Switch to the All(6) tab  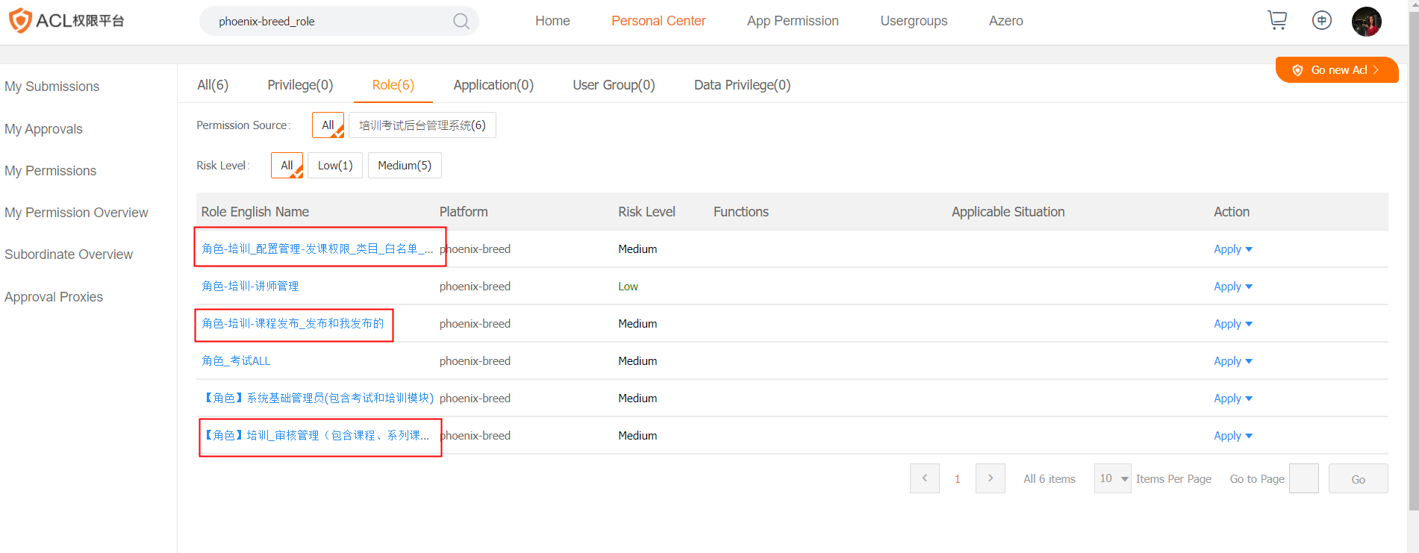click(x=213, y=85)
